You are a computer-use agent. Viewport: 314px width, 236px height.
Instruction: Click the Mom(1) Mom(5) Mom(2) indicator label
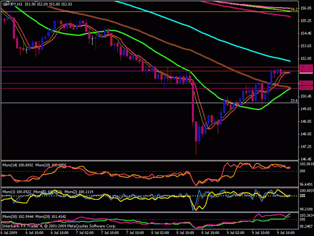(48, 192)
